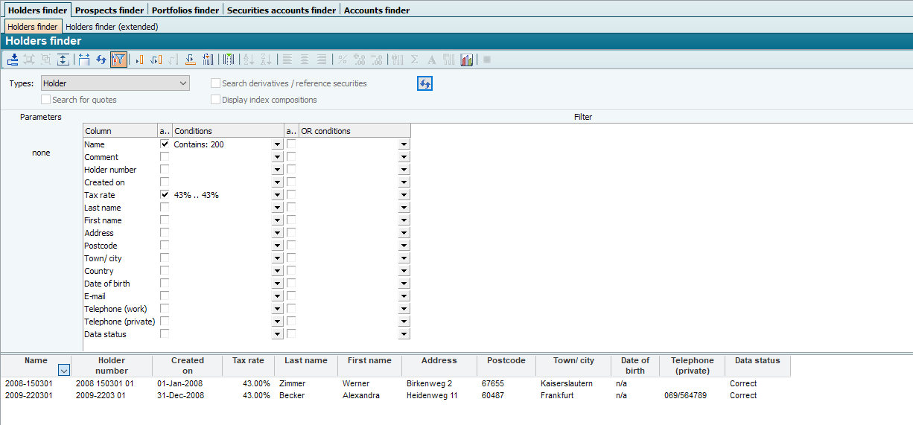The image size is (913, 425).
Task: Click the highlighted filter funnel toolbar icon
Action: [x=118, y=60]
